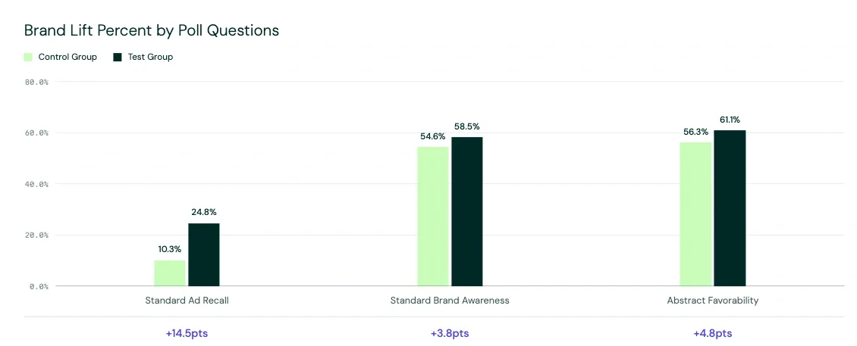The image size is (857, 346).
Task: Select the Abstract Favorability test group bar
Action: (x=730, y=208)
